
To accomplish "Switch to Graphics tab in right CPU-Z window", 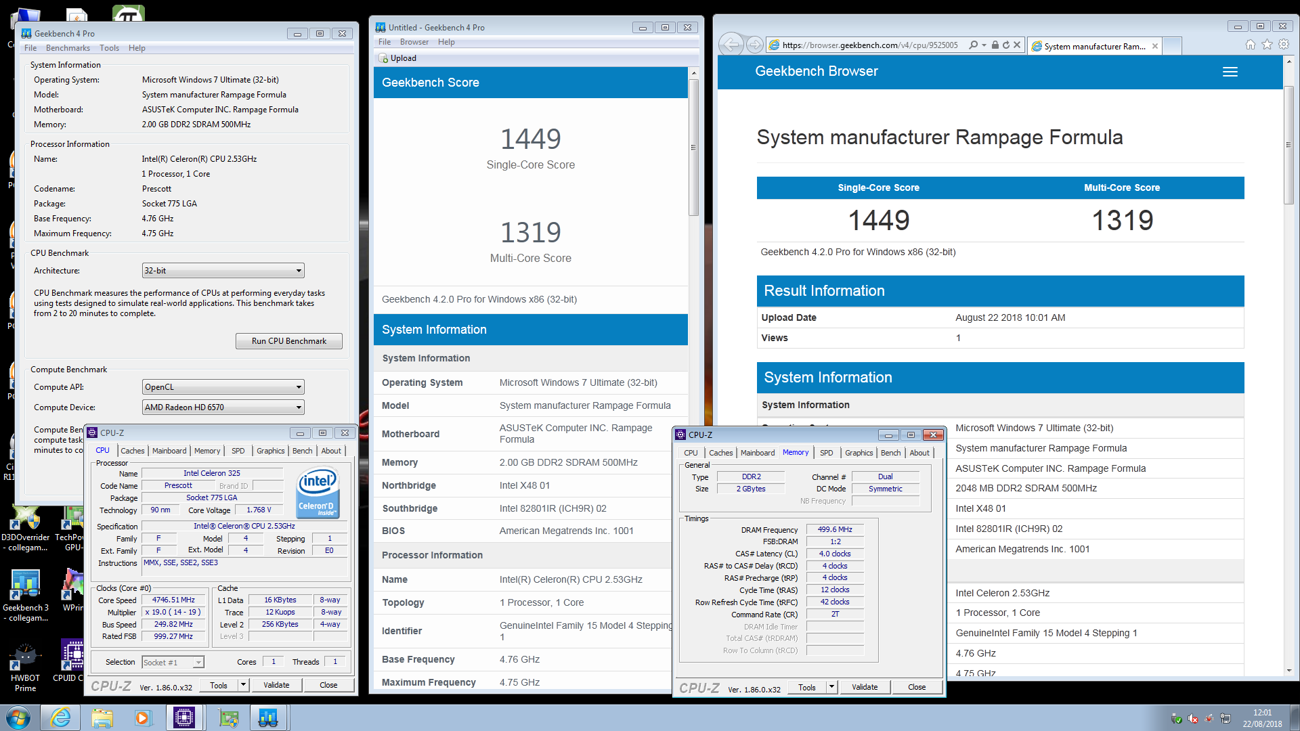I will (x=859, y=453).
